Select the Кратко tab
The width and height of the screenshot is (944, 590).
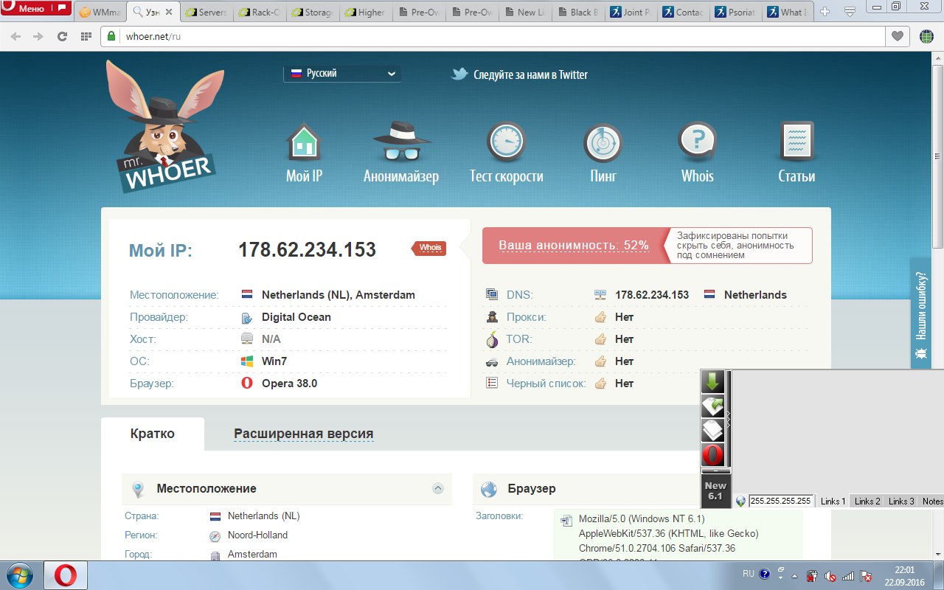click(153, 434)
